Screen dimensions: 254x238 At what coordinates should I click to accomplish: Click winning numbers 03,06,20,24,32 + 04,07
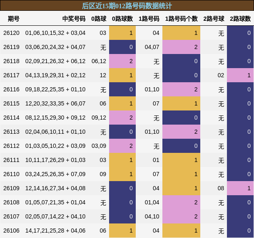click(x=55, y=47)
